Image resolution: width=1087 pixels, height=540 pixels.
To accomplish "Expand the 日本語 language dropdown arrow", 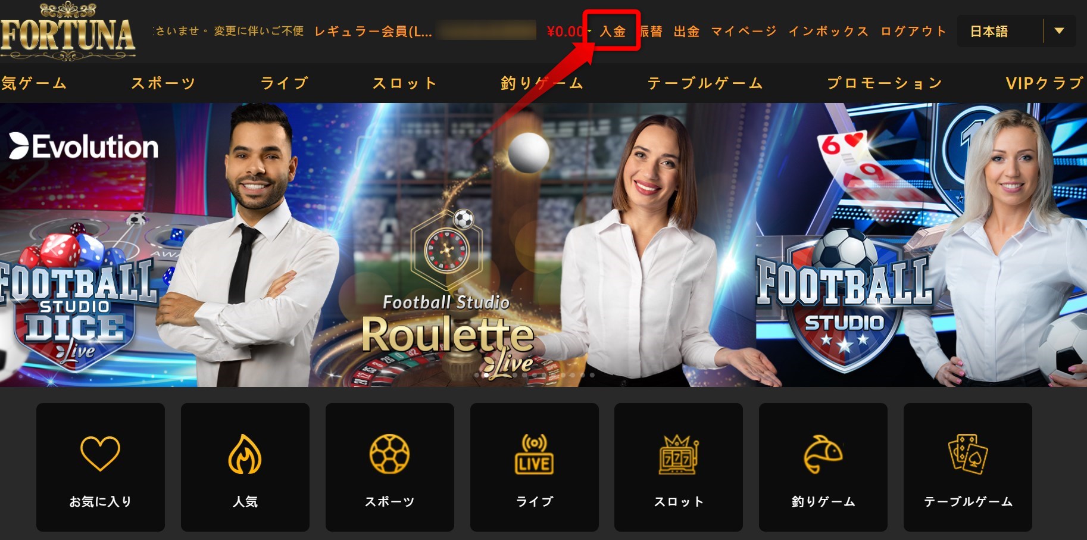I will point(1059,31).
